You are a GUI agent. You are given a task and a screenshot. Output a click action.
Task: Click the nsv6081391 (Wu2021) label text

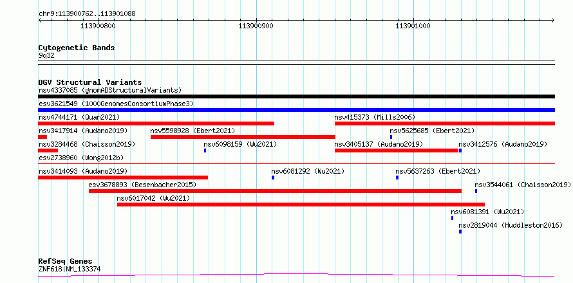point(487,212)
